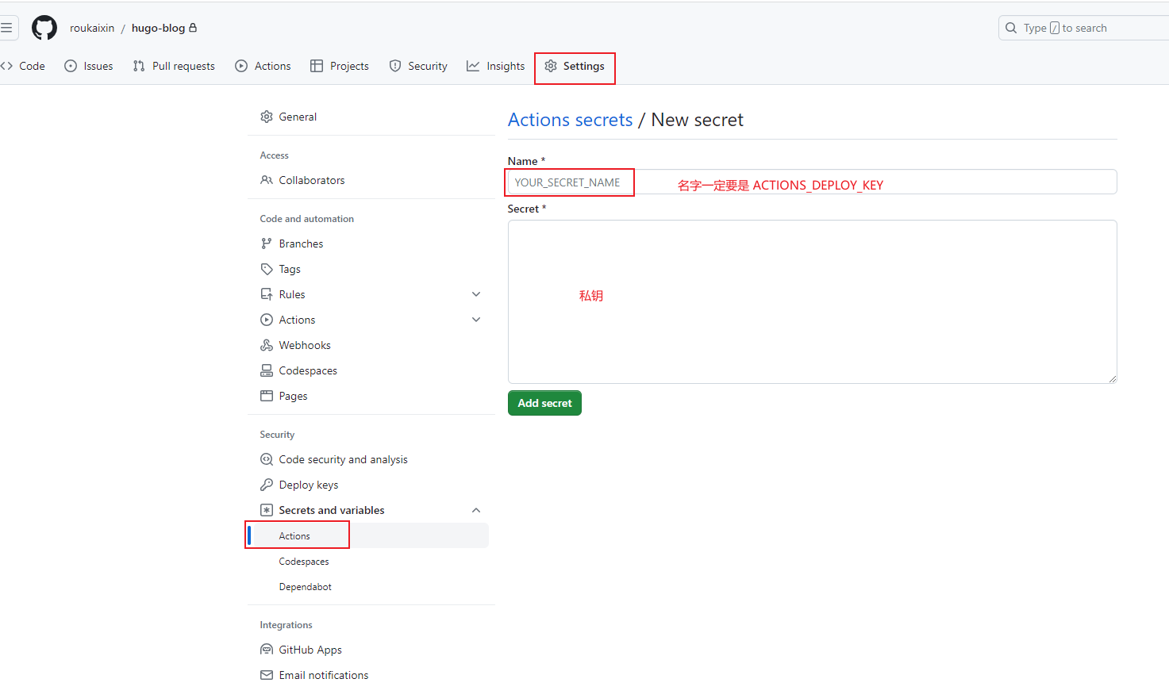Expand the sidebar Actions section chevron
Image resolution: width=1169 pixels, height=698 pixels.
[476, 320]
